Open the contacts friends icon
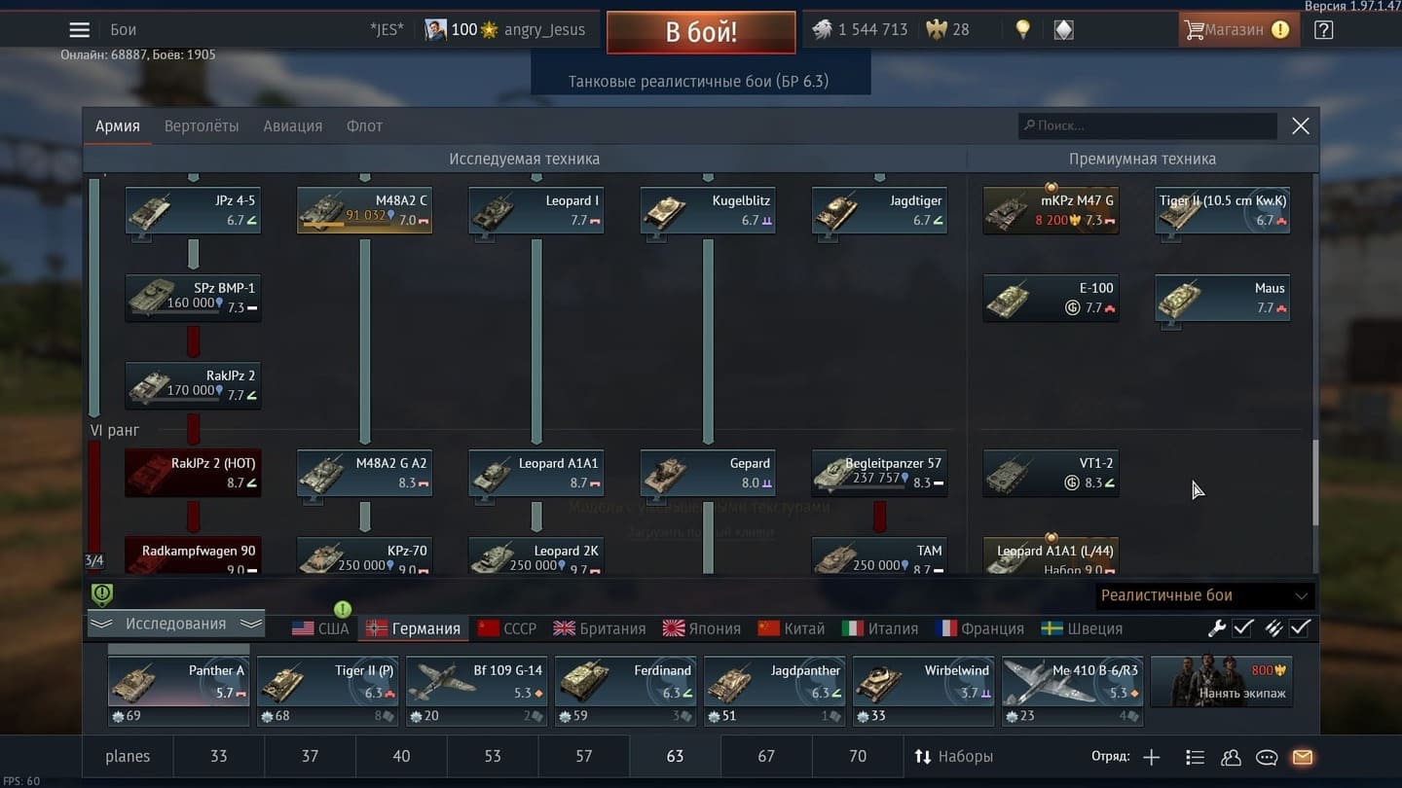 click(1232, 757)
